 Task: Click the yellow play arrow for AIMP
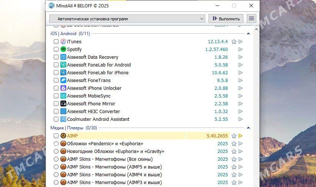(240, 136)
